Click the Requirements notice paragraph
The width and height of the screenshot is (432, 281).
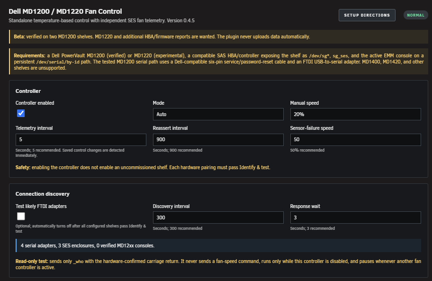tap(219, 62)
